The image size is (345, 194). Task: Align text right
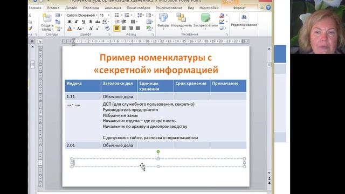click(131, 28)
